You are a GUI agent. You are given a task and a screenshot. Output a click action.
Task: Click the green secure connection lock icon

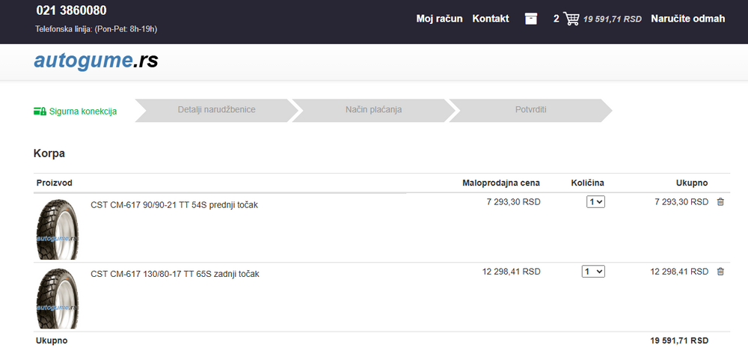coord(40,111)
